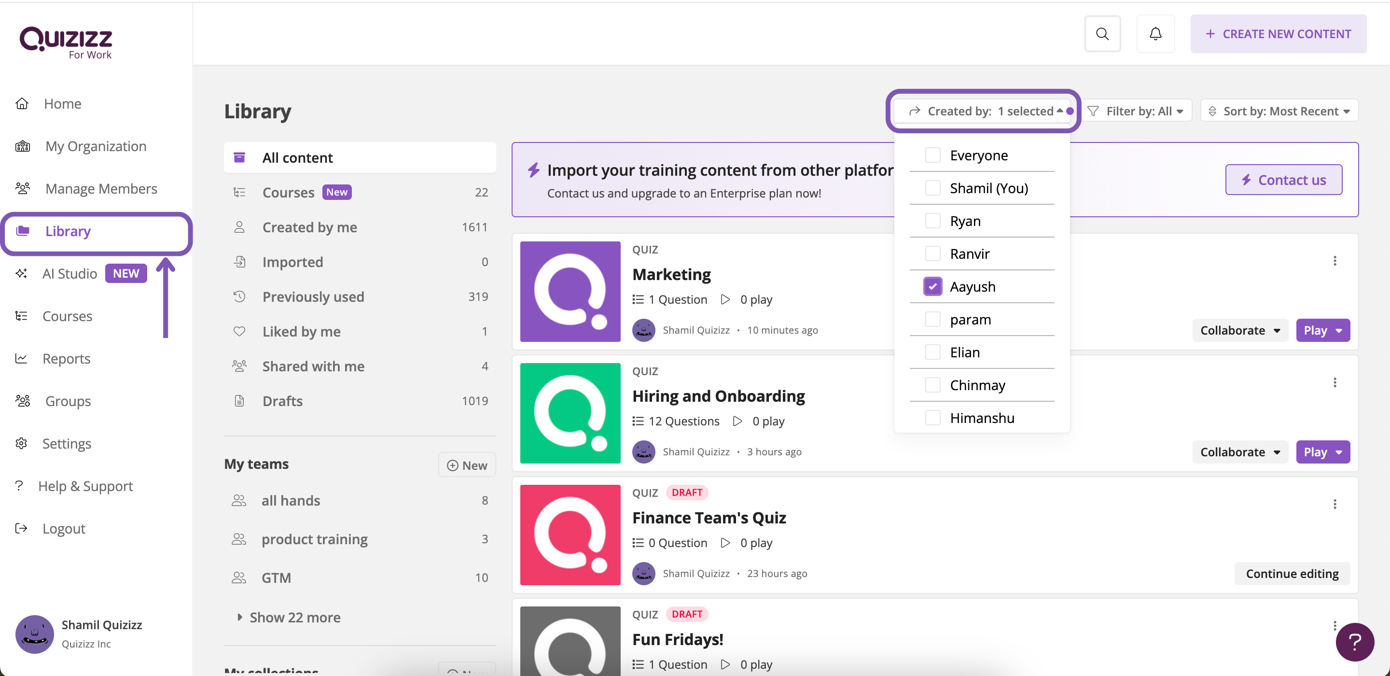
Task: Click DRAFT badge on Finance Team's Quiz
Action: (x=686, y=493)
